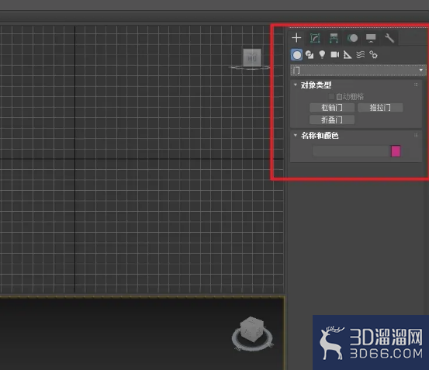This screenshot has width=429, height=370.
Task: Switch to the Modify panel tab
Action: click(x=315, y=38)
